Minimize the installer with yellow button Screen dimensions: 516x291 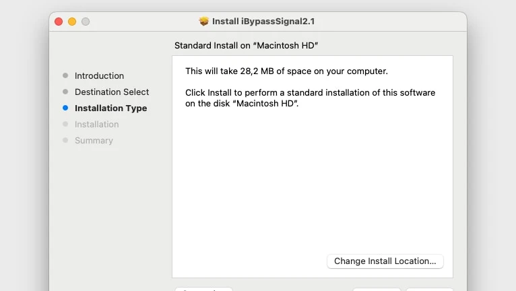(x=72, y=22)
